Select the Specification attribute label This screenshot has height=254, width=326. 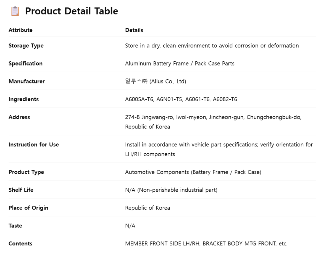[25, 64]
